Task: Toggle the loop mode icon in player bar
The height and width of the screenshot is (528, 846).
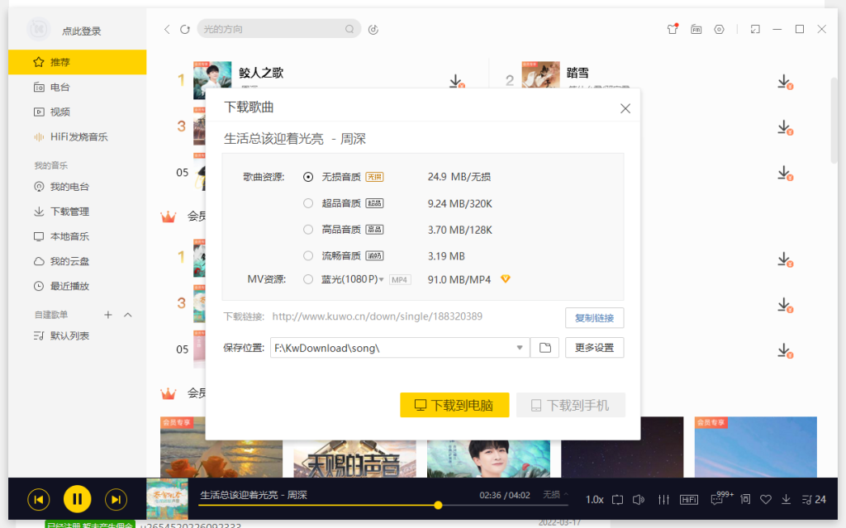Action: click(x=618, y=500)
